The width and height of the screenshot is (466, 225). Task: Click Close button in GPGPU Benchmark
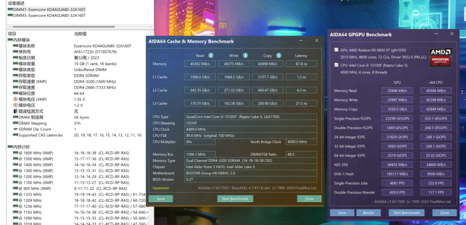[444, 213]
